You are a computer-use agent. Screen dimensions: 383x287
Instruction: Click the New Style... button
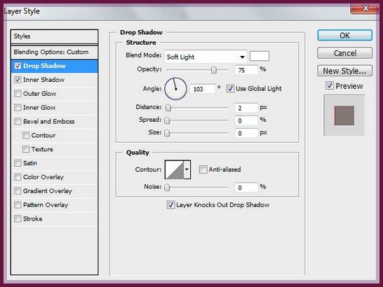(x=344, y=71)
